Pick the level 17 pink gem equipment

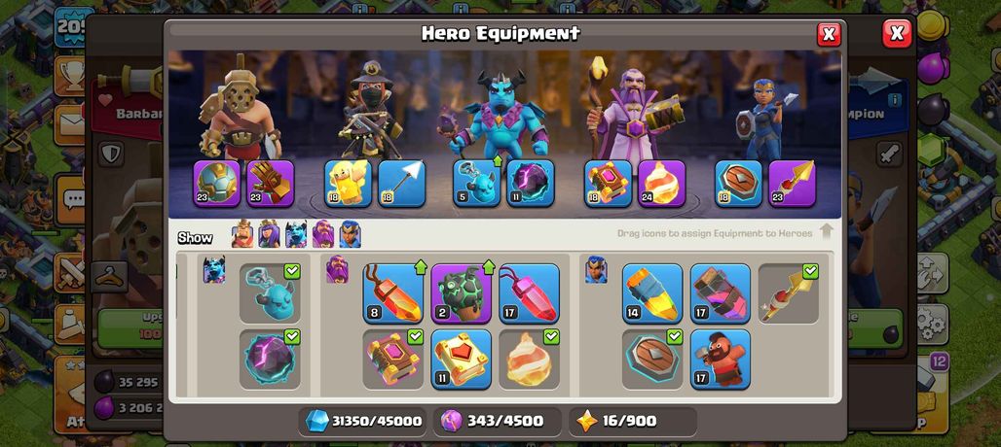[x=530, y=293]
